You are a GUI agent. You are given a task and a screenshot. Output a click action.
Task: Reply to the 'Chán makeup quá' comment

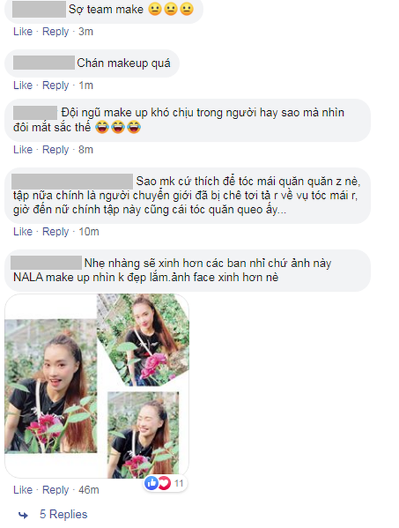55,86
